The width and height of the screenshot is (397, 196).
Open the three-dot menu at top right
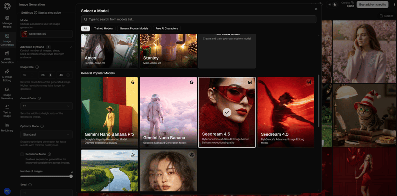point(394,4)
